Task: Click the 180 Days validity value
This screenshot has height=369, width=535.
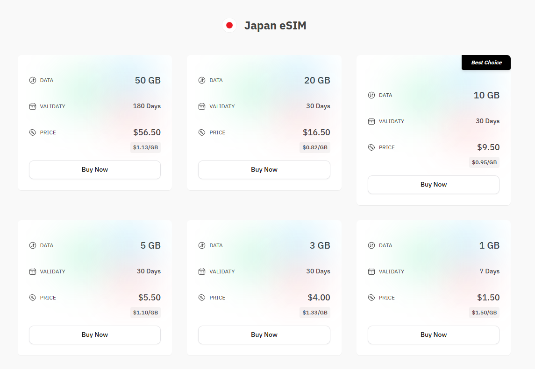Action: point(147,106)
